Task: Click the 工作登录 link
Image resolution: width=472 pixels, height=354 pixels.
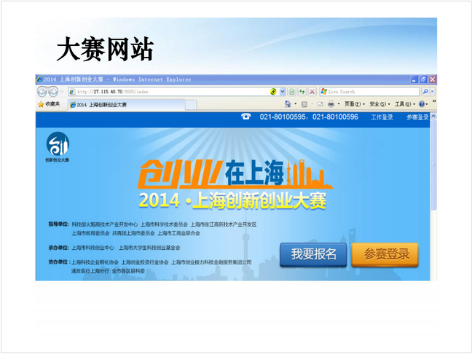Action: pyautogui.click(x=382, y=117)
